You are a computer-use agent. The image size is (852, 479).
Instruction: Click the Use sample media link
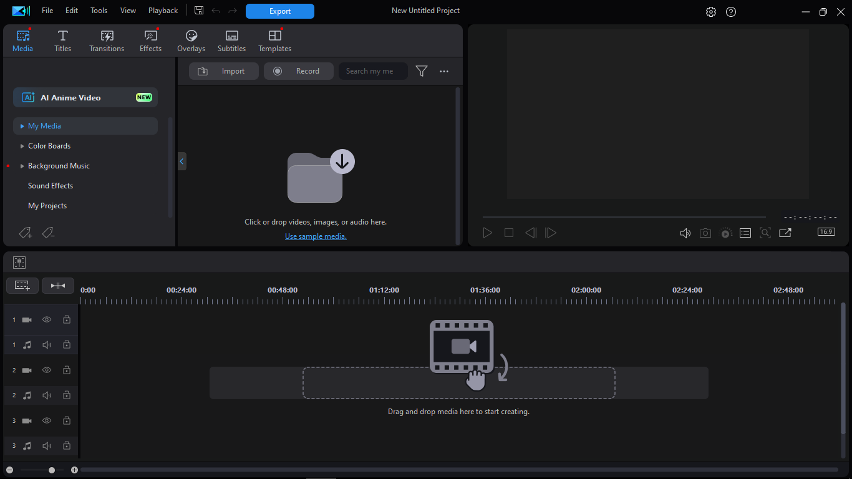[316, 236]
